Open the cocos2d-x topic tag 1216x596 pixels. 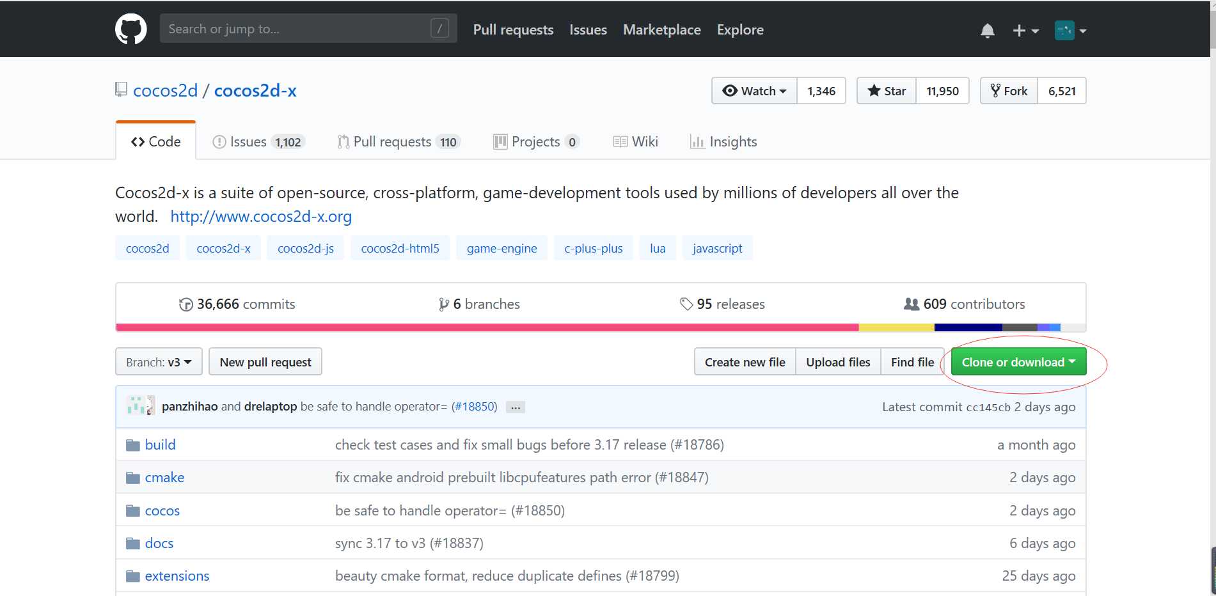click(x=223, y=248)
